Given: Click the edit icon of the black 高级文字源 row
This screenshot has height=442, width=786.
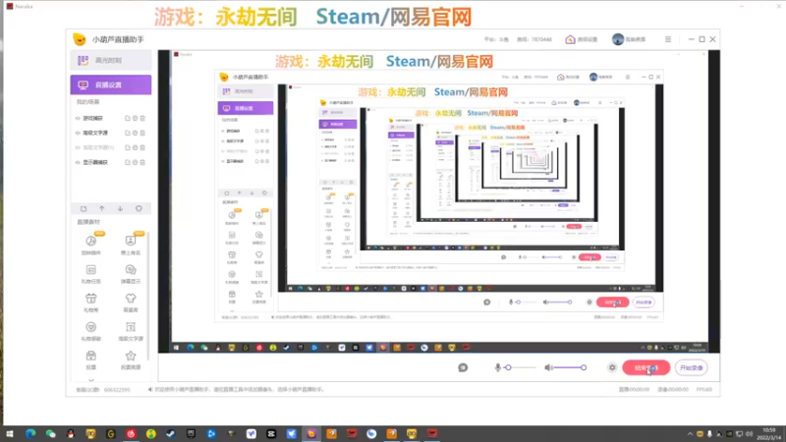Looking at the screenshot, I should tap(128, 133).
